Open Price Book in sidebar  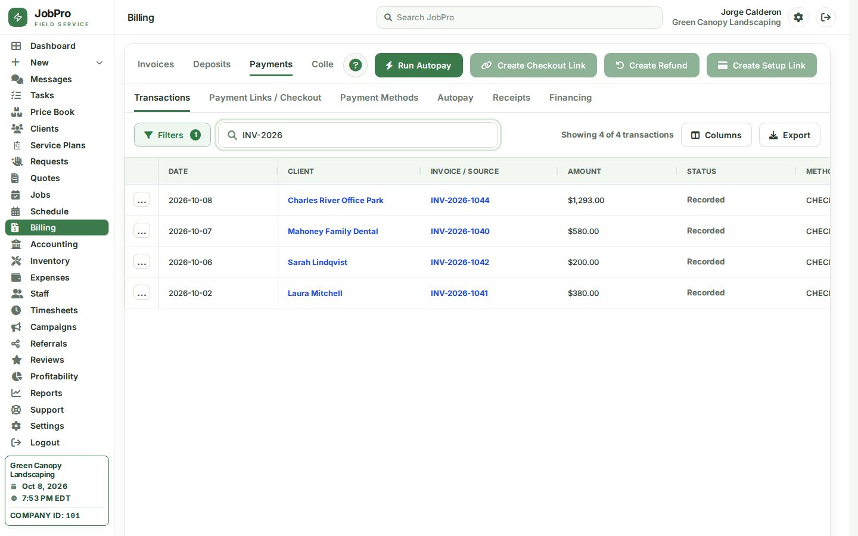tap(57, 112)
